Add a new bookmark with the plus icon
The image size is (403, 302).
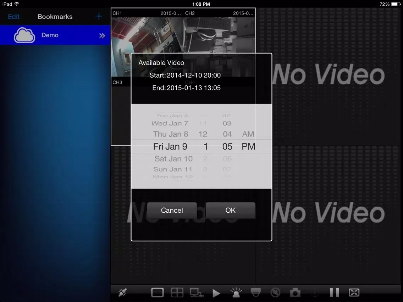(x=99, y=16)
